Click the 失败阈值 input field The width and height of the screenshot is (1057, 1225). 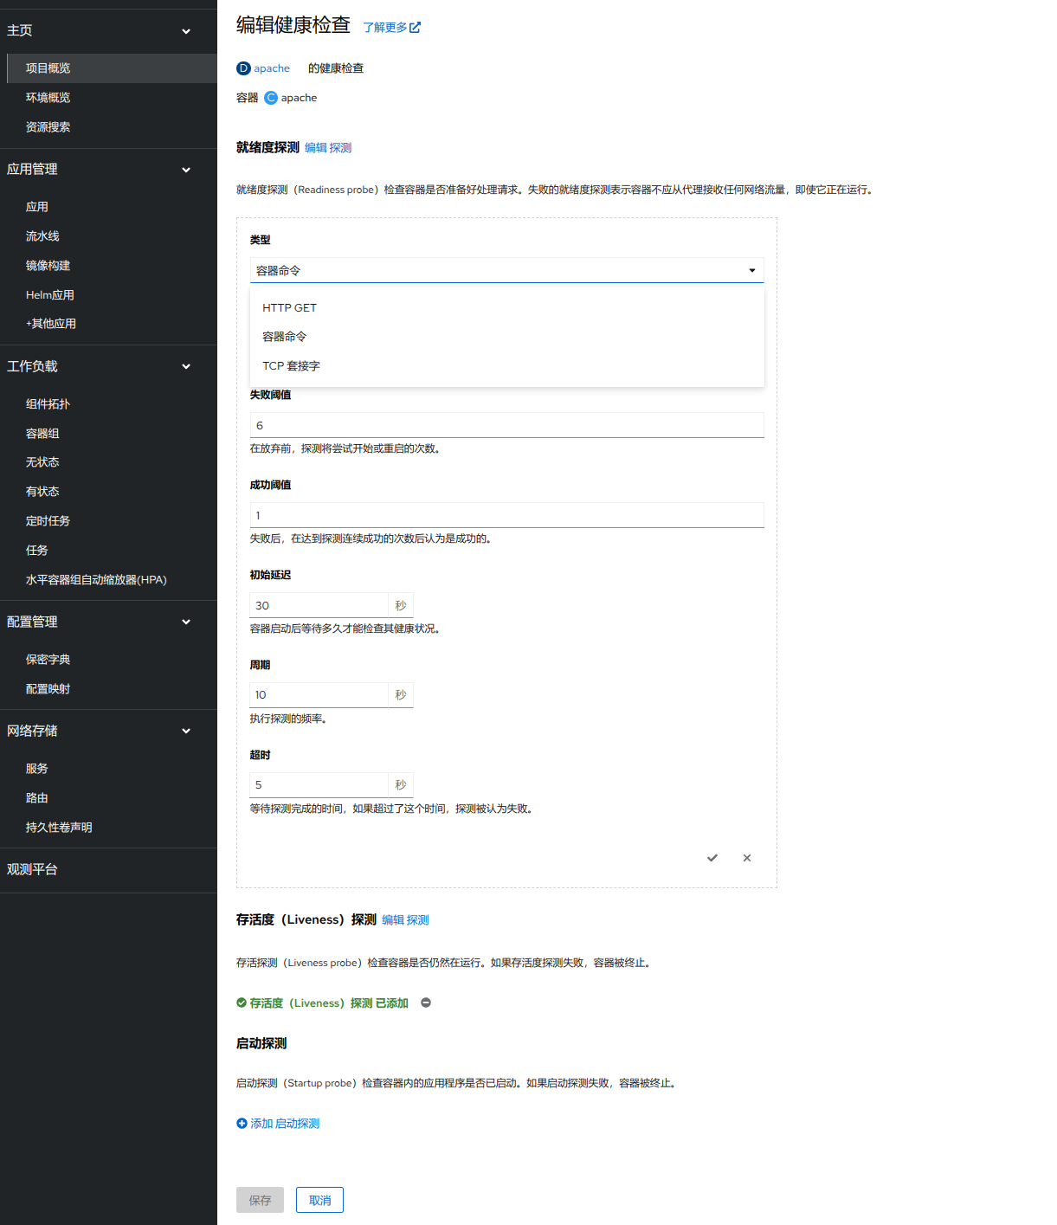pos(506,425)
